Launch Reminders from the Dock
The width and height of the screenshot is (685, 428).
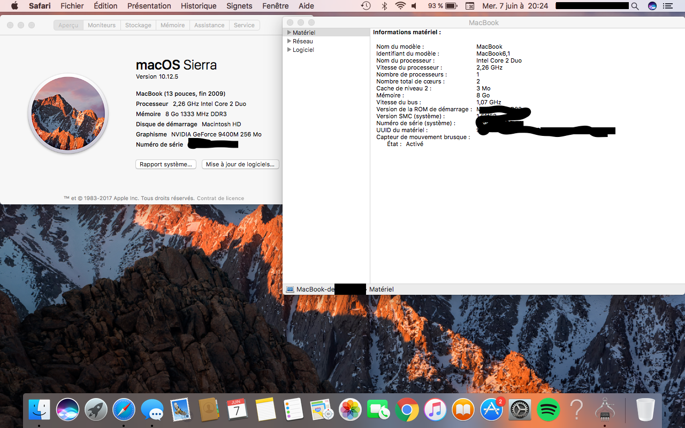coord(294,410)
